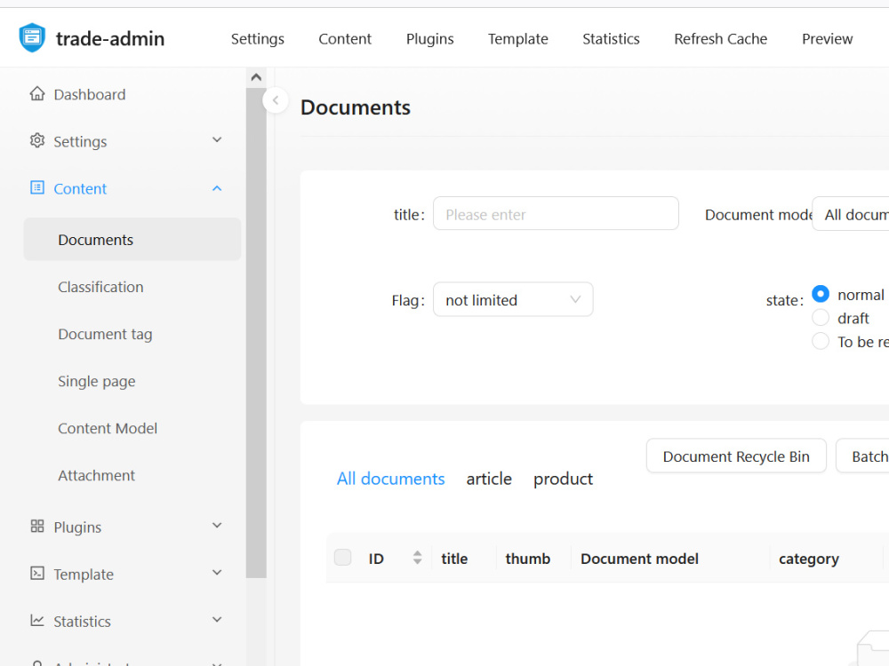Expand the Settings sidebar chevron

217,140
